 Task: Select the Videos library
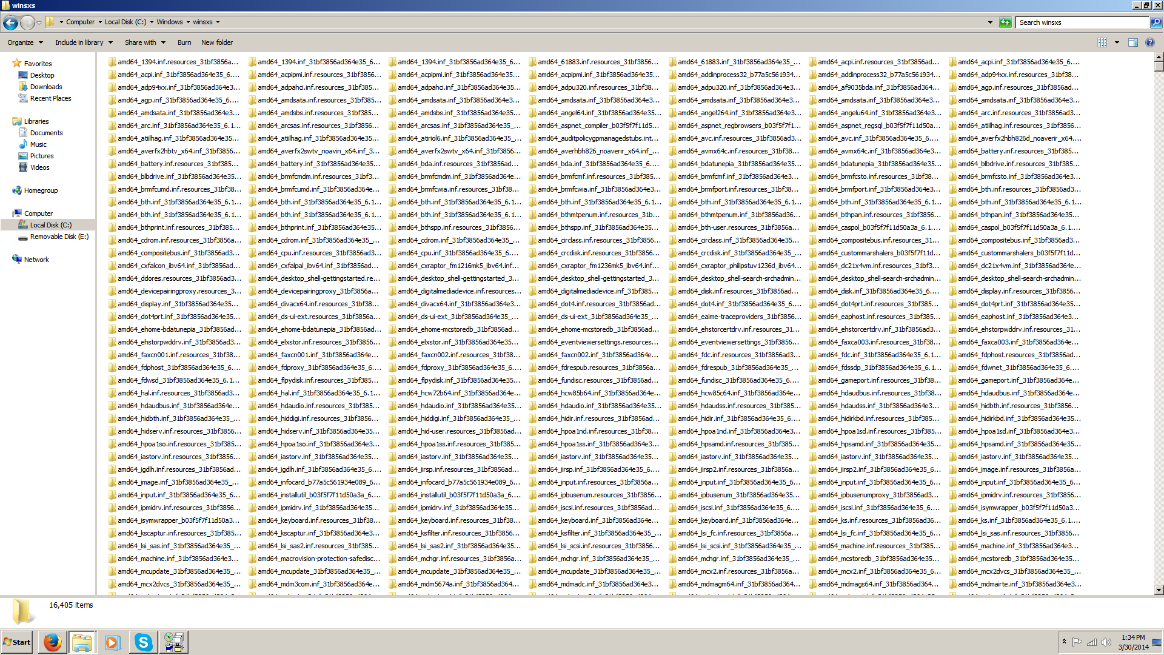[40, 167]
